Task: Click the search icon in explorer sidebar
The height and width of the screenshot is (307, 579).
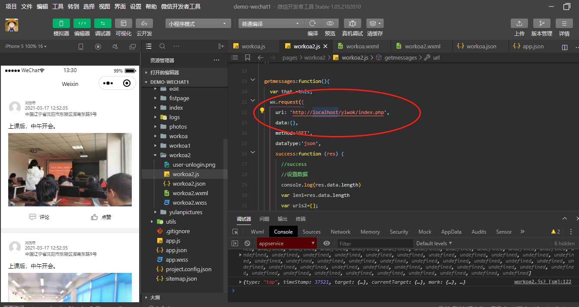Action: [x=162, y=46]
